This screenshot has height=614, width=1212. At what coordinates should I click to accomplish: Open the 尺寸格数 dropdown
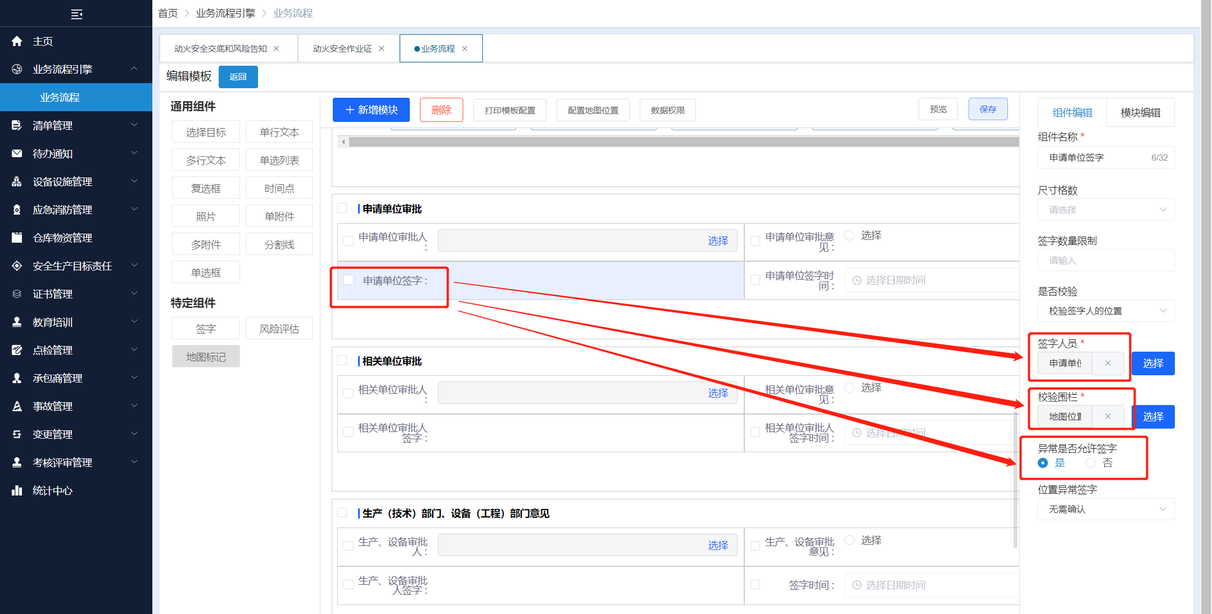click(1106, 210)
